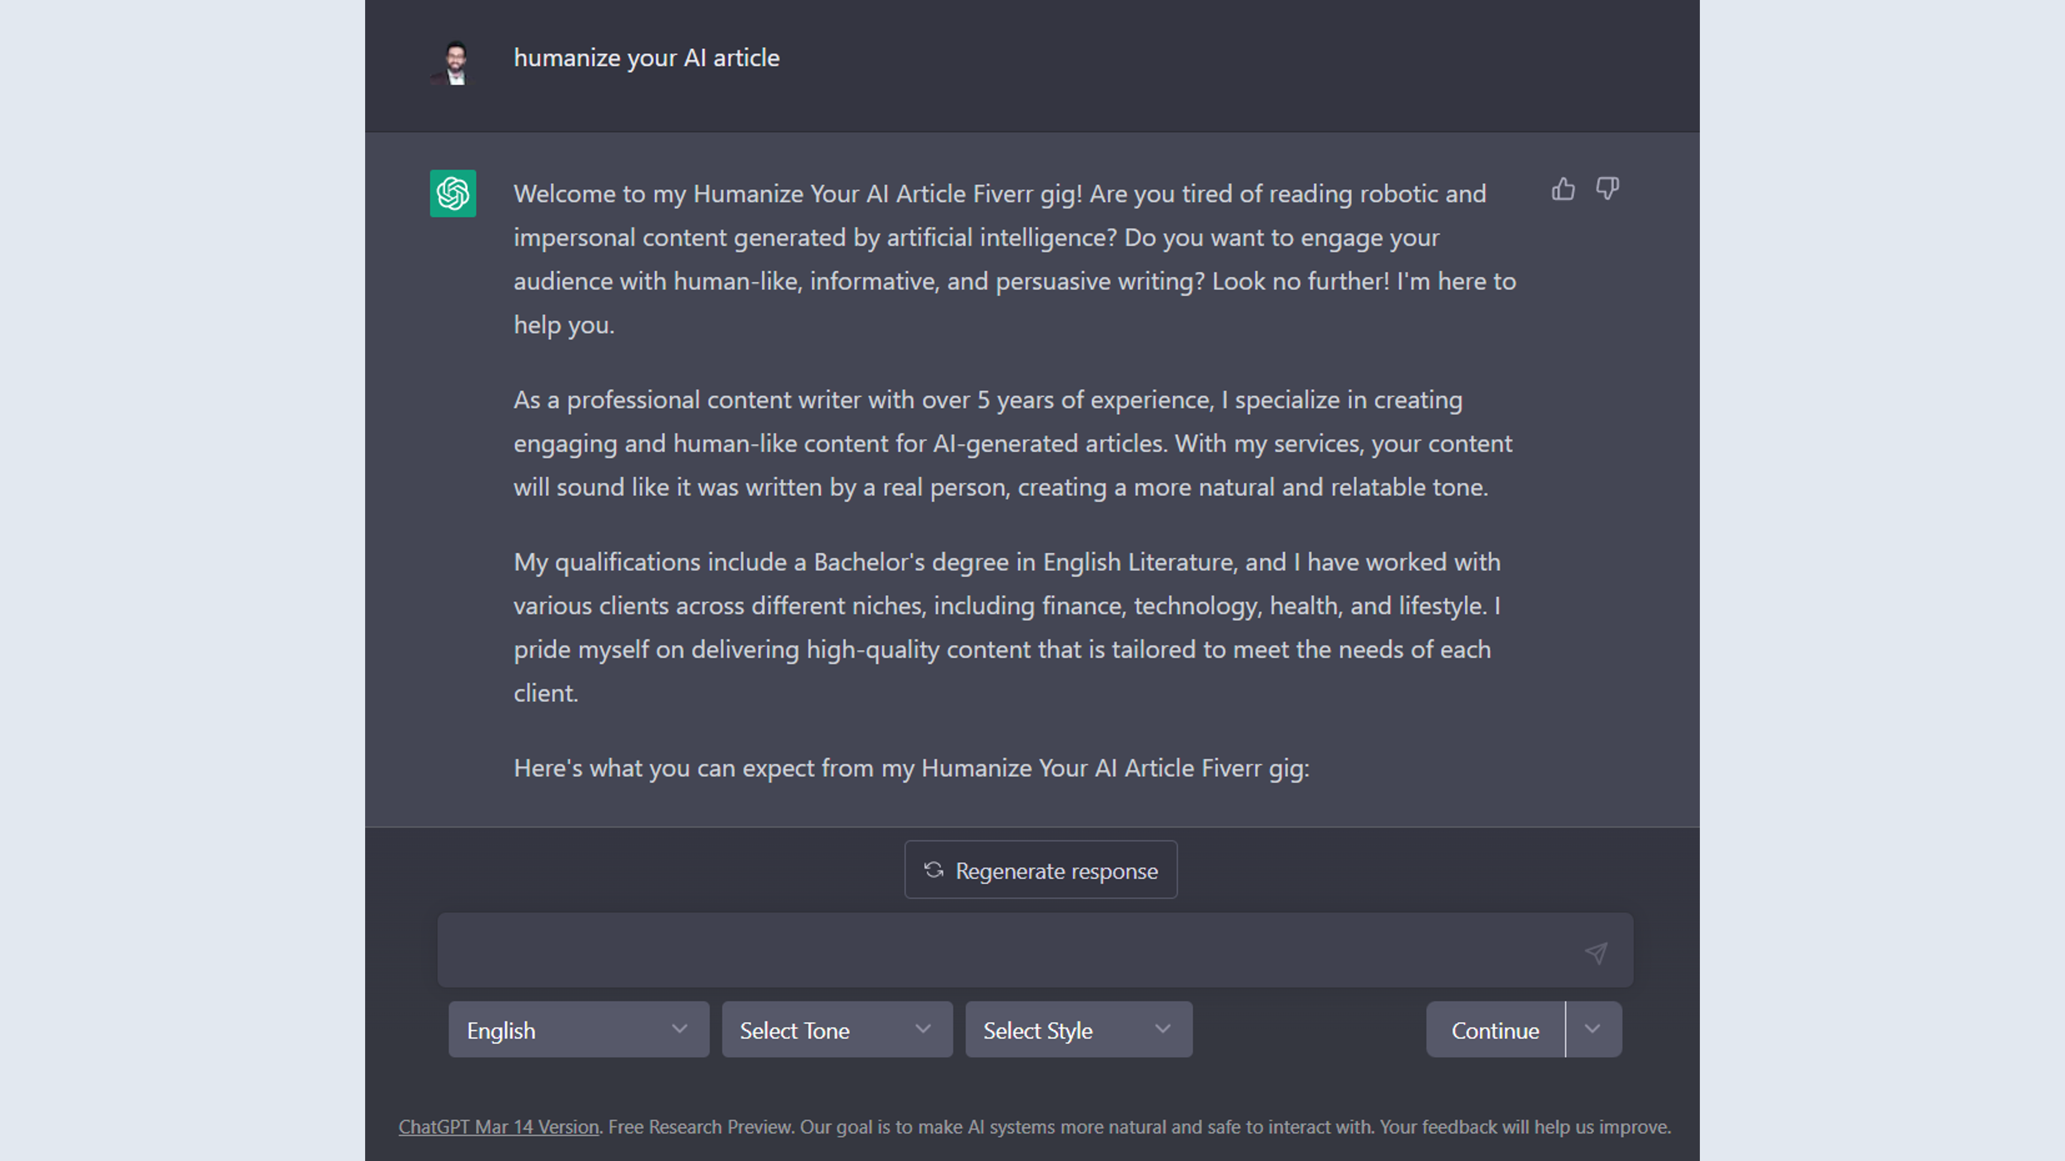Image resolution: width=2065 pixels, height=1161 pixels.
Task: Click paragraph starting 'As a professional content writer'
Action: point(1013,443)
